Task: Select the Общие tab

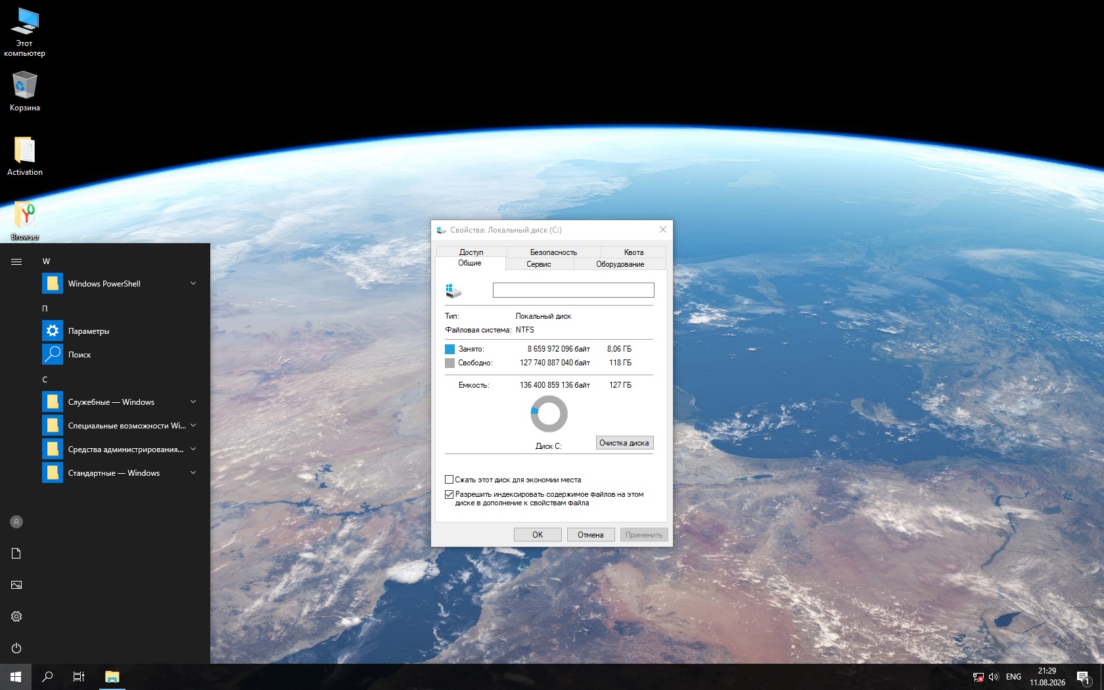Action: [x=470, y=263]
